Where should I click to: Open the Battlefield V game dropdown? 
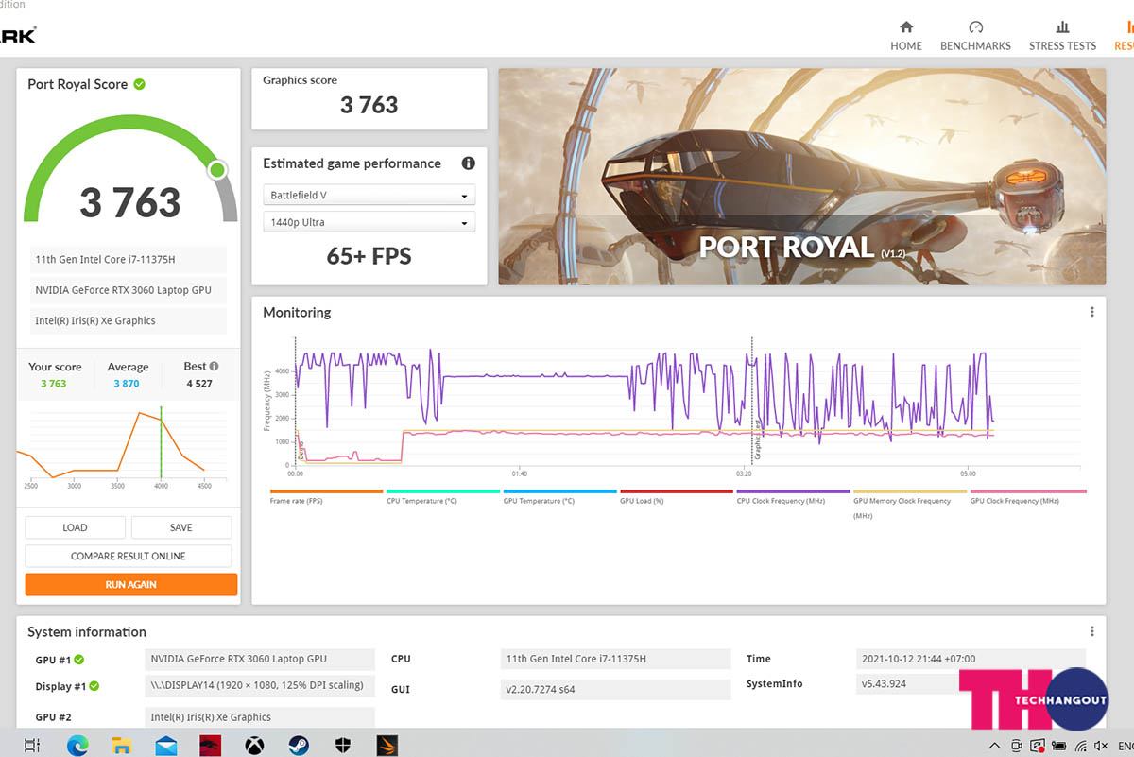click(369, 196)
